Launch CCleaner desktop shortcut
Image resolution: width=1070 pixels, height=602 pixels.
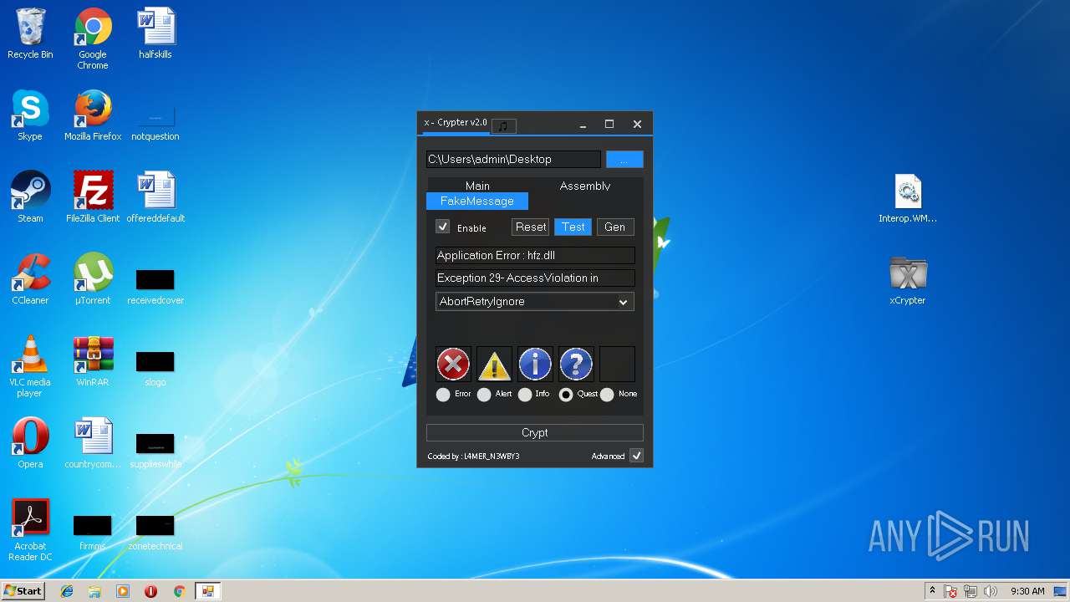click(30, 280)
